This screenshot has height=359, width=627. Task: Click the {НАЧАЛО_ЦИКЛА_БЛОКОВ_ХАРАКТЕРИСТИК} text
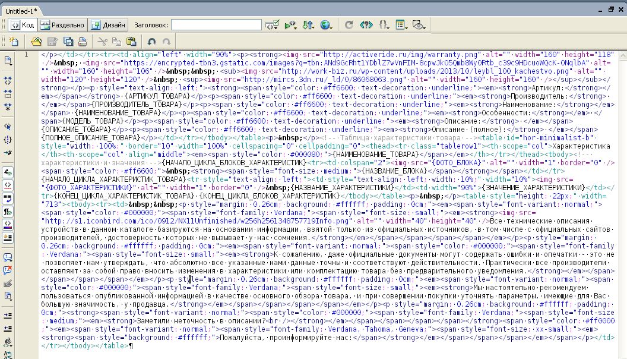pyautogui.click(x=234, y=162)
